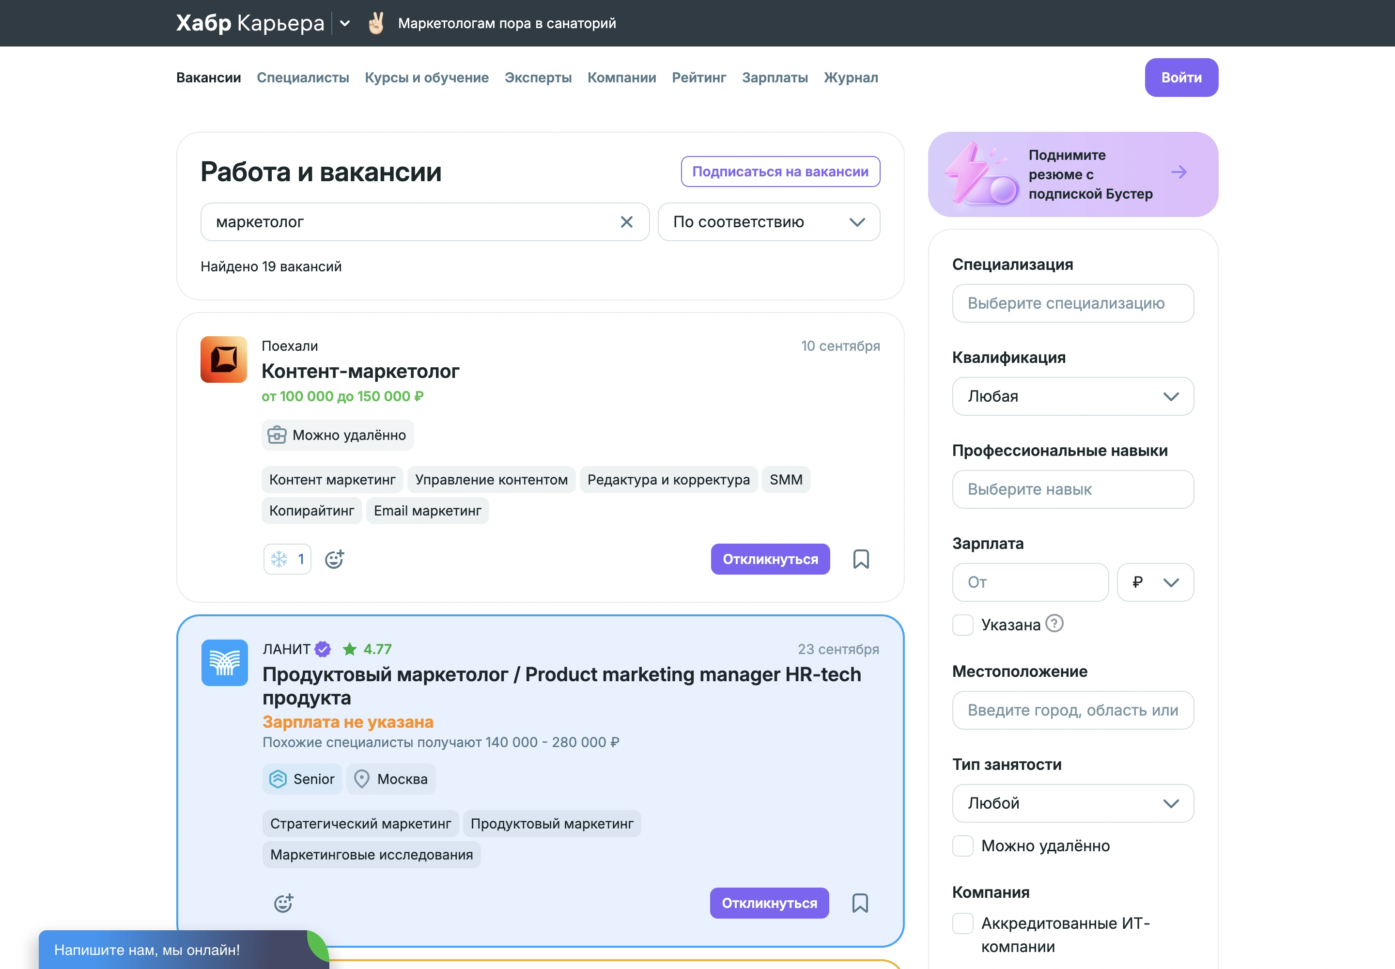Viewport: 1395px width, 969px height.
Task: Select the Контент маркетинг skill tag
Action: point(332,480)
